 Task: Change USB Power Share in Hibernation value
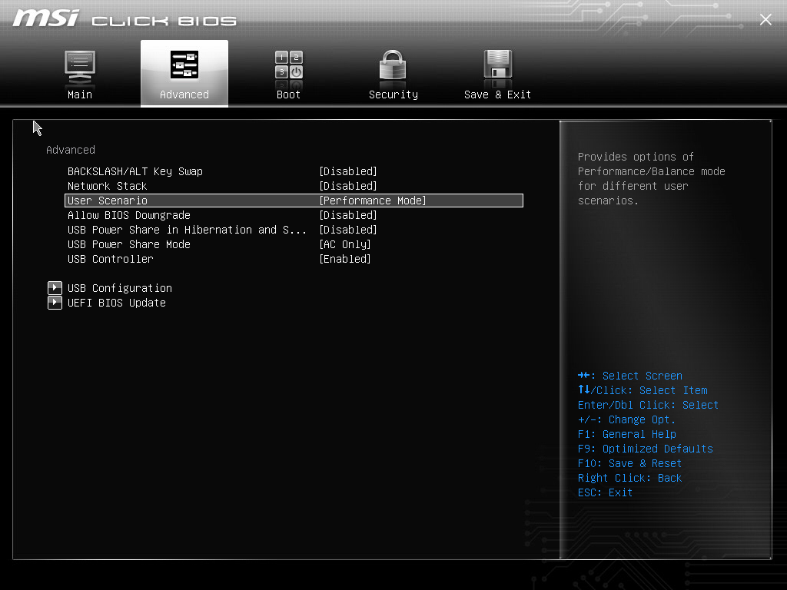348,230
